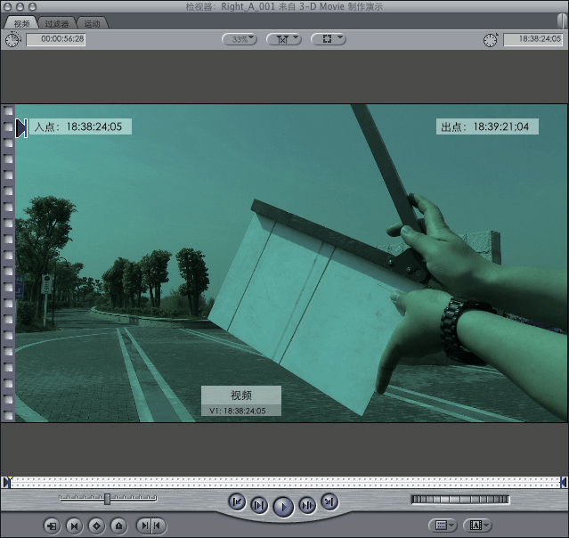
Task: Switch to the 过滤器 tab
Action: click(59, 22)
